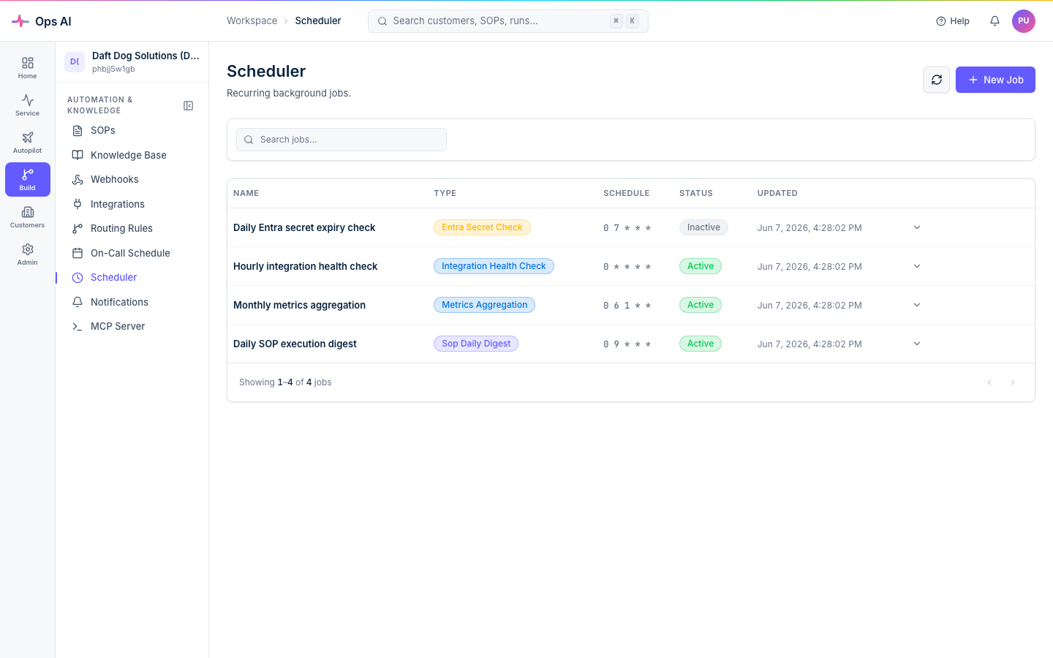Image resolution: width=1053 pixels, height=658 pixels.
Task: Refresh the scheduler job list
Action: (x=937, y=80)
